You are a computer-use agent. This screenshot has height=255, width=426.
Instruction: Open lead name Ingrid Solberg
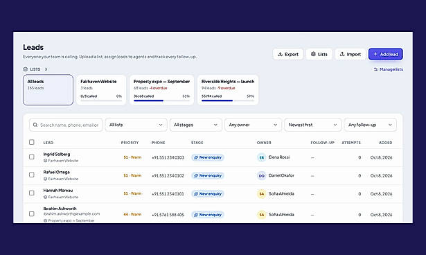[57, 154]
